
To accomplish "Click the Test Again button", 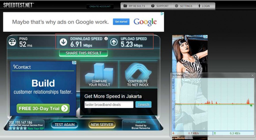I will pyautogui.click(x=64, y=125).
